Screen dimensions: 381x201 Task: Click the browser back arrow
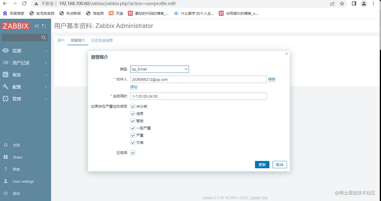(x=5, y=4)
